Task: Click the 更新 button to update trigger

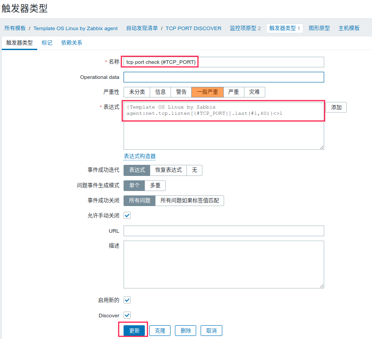Action: 133,330
